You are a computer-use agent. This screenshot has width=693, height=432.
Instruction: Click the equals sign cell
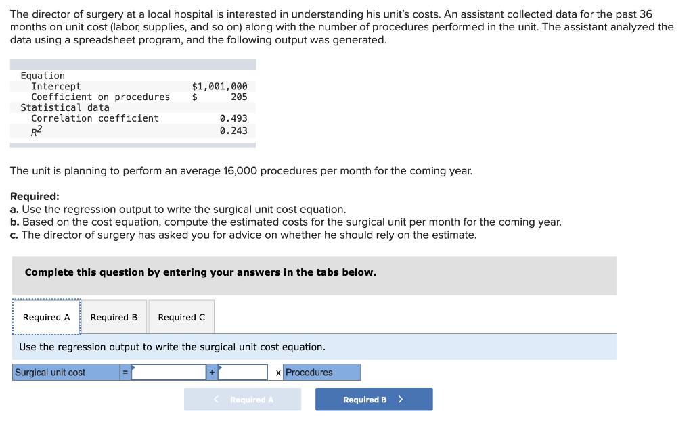pyautogui.click(x=125, y=373)
